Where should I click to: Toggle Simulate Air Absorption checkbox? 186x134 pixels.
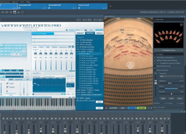(x=155, y=57)
